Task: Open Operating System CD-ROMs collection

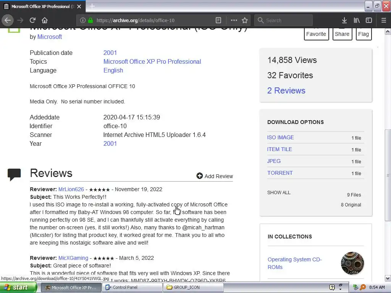Action: [295, 263]
